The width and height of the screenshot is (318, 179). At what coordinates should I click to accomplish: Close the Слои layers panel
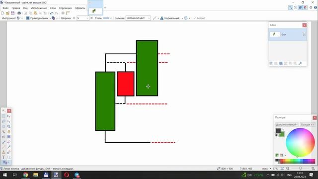tap(305, 25)
